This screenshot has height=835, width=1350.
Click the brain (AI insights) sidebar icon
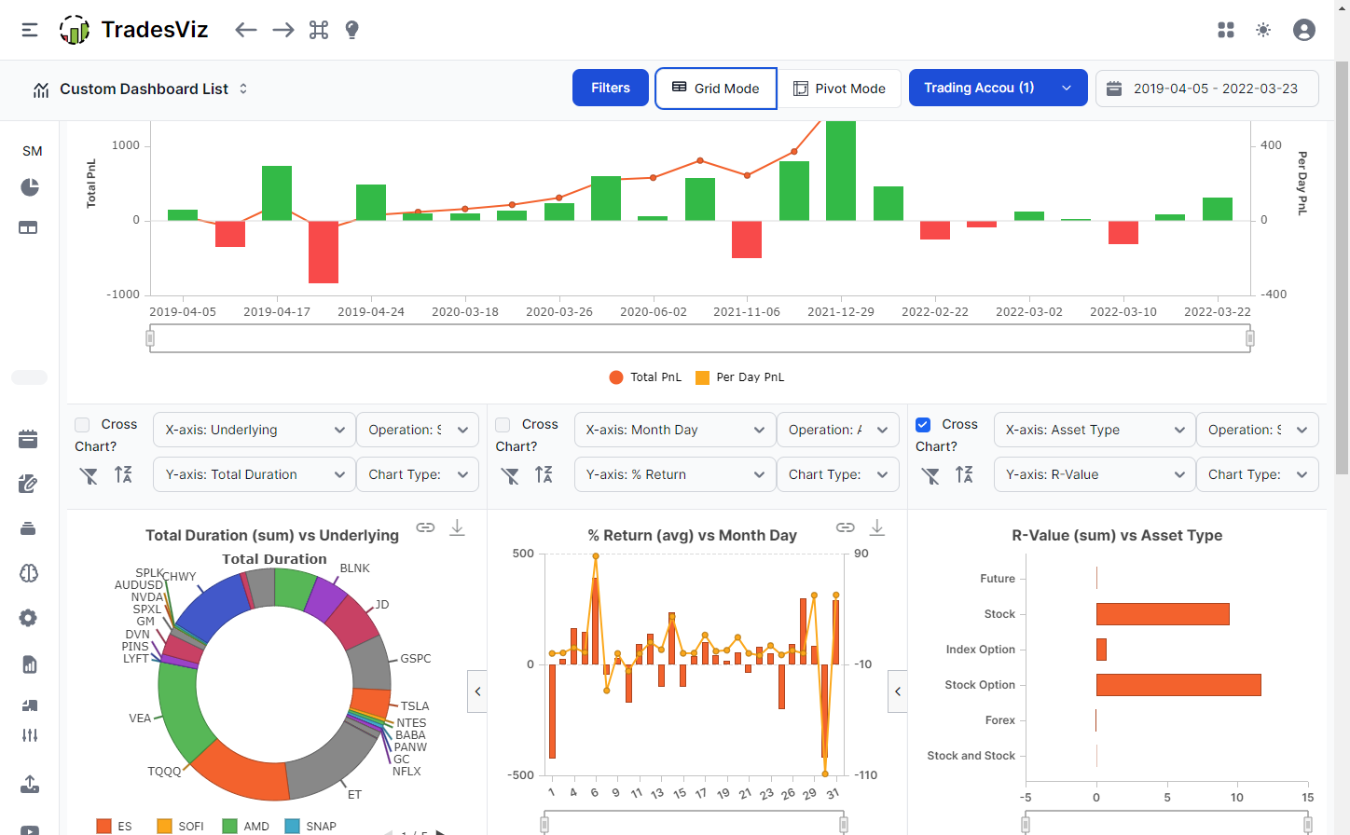point(29,573)
